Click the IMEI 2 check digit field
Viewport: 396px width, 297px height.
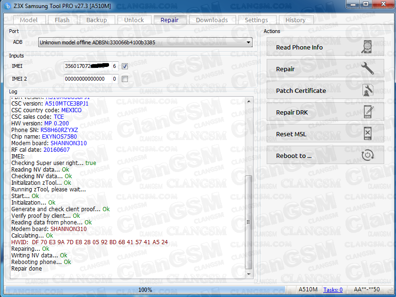(x=115, y=79)
